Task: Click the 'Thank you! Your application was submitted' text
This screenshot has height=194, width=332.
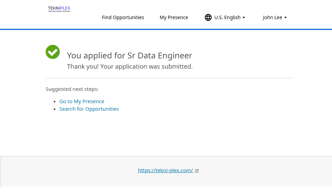Action: pos(130,67)
